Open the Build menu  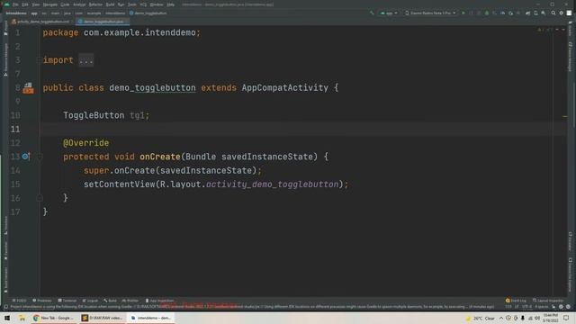[110, 4]
